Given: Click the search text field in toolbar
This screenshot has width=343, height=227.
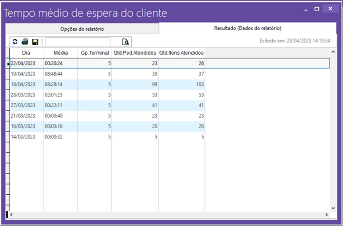Looking at the screenshot, I should [77, 42].
